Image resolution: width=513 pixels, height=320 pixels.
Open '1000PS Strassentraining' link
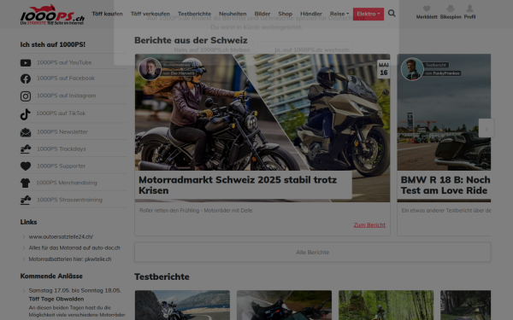point(69,200)
